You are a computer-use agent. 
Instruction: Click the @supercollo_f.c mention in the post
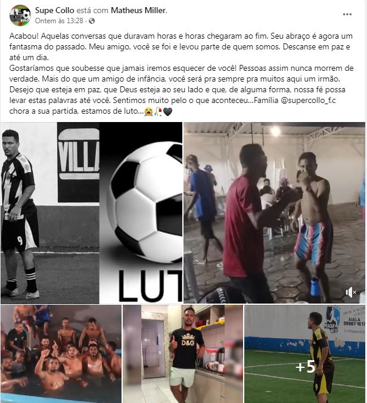(x=308, y=100)
